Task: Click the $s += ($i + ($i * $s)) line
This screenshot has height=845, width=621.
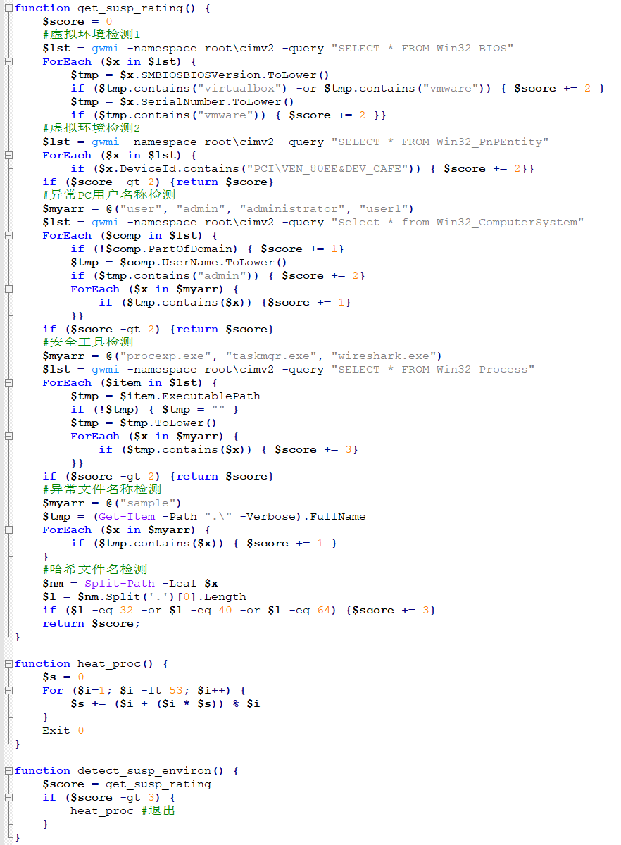Action: click(x=165, y=703)
